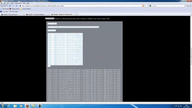Open the View menu

coord(8,3)
